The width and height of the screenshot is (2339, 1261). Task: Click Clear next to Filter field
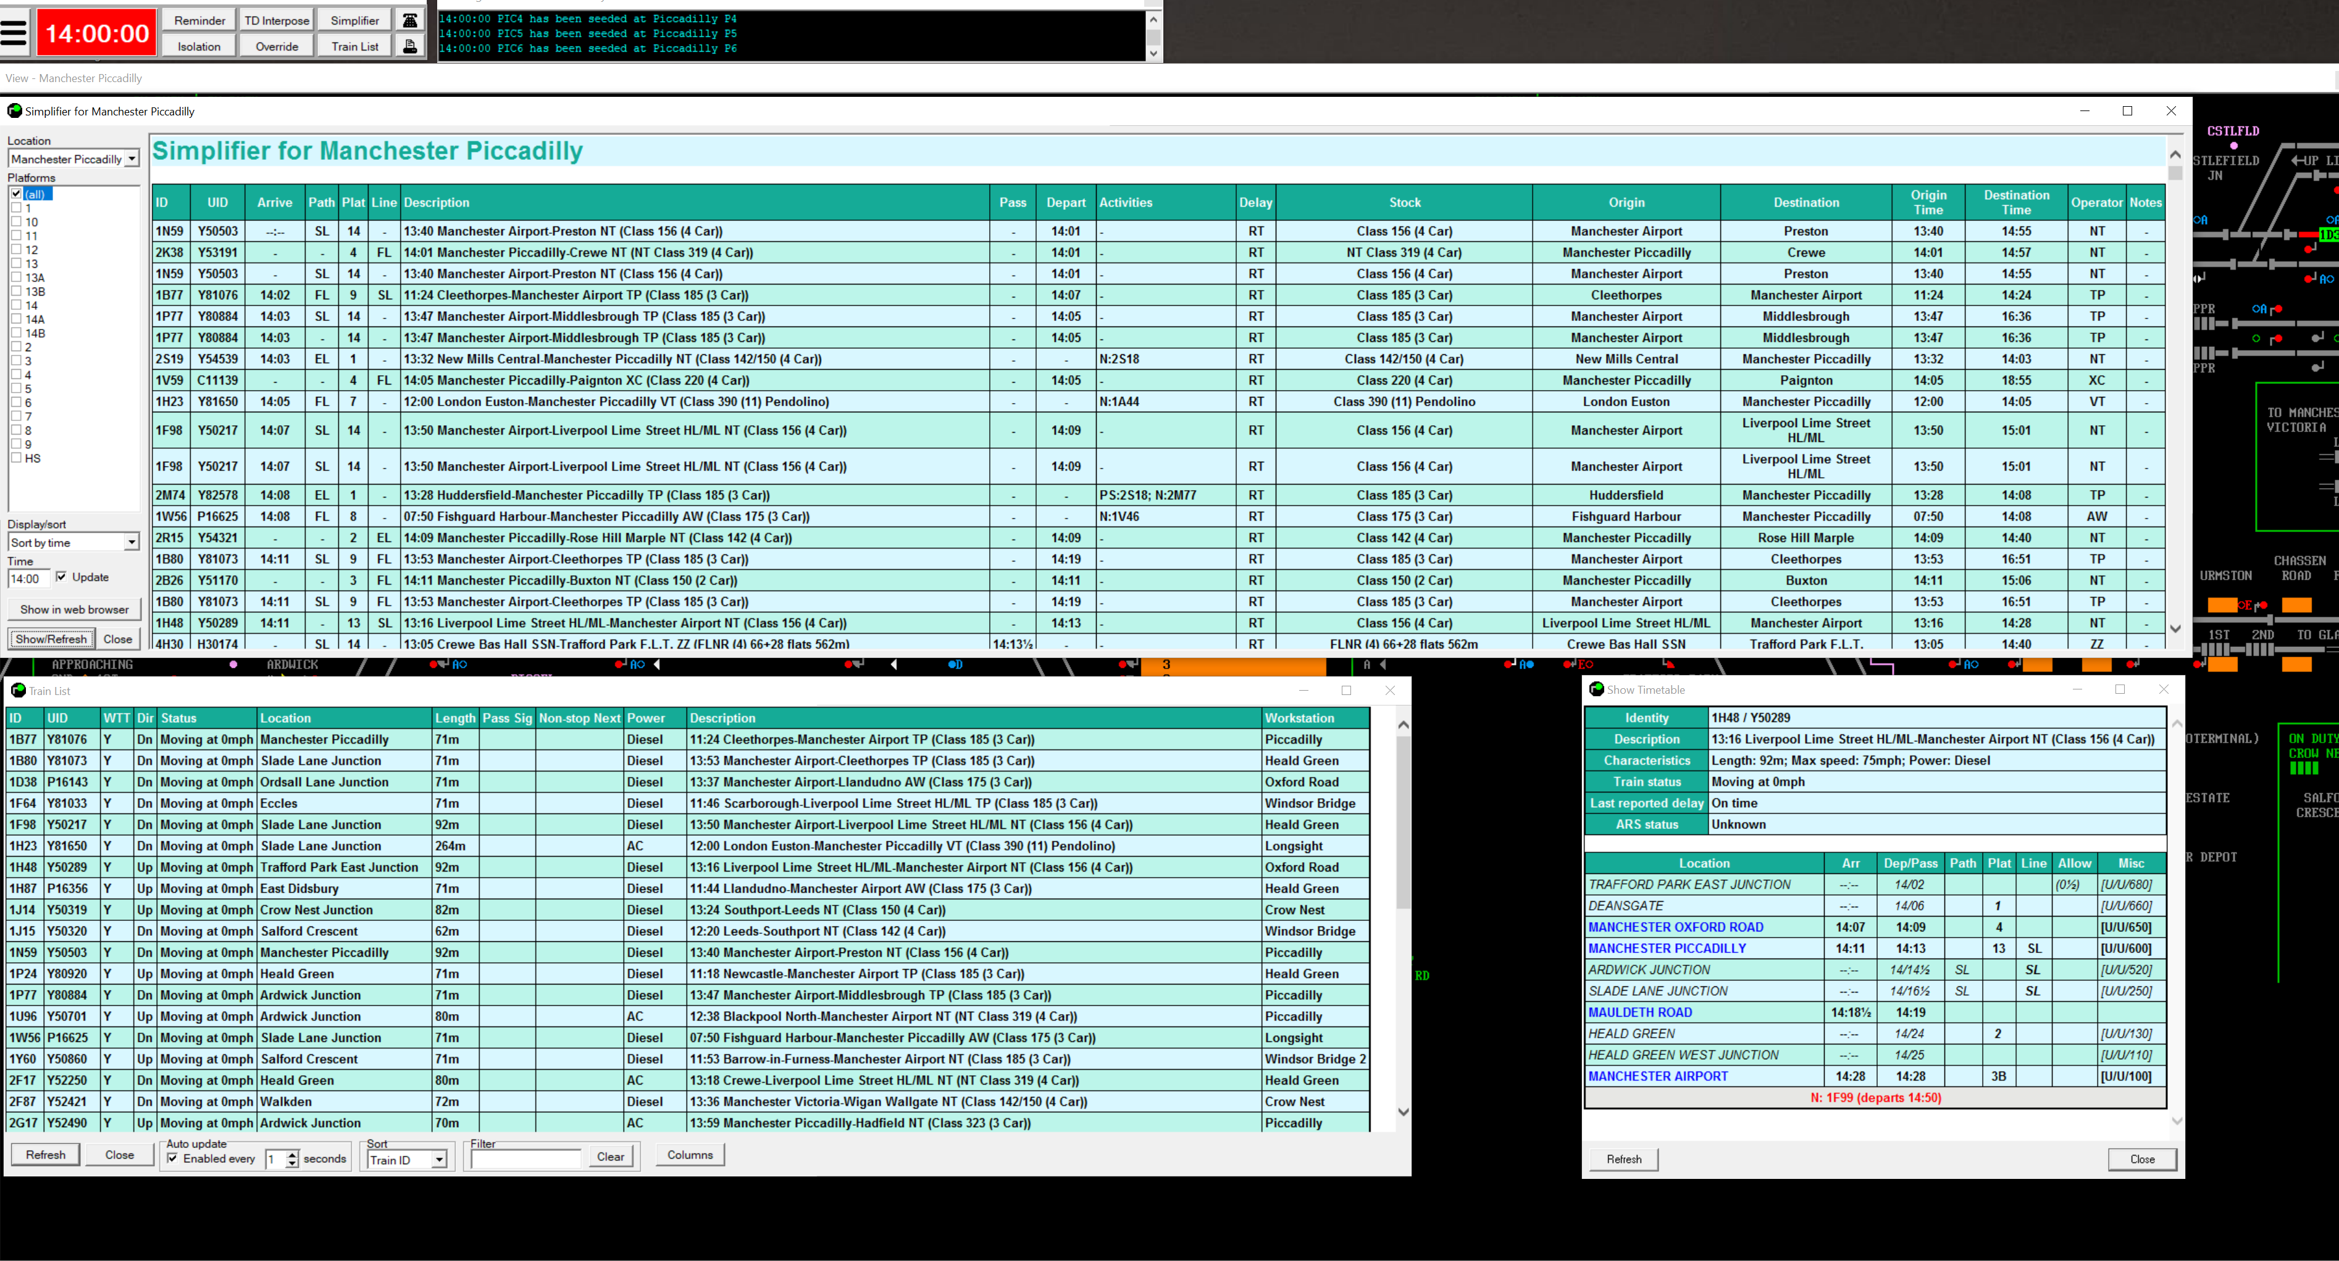click(610, 1157)
